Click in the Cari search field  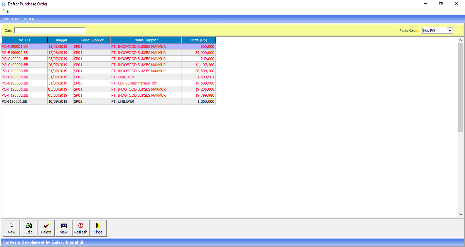[50, 31]
